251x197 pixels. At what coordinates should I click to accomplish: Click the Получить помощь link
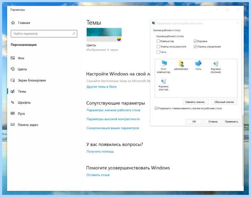point(100,151)
